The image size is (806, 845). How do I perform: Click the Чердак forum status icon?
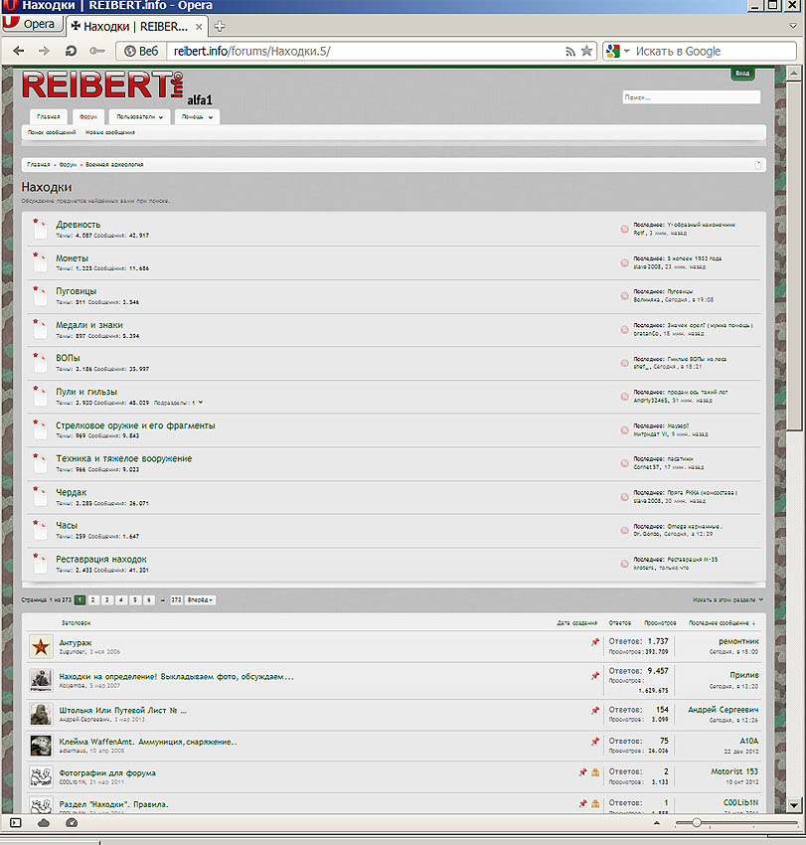pyautogui.click(x=40, y=496)
